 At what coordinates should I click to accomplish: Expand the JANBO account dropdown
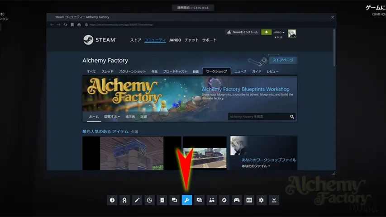click(280, 33)
